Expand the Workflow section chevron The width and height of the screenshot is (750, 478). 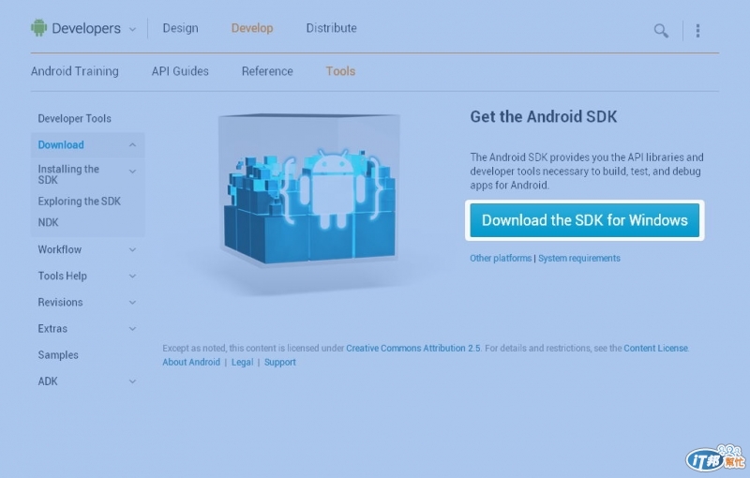(x=132, y=249)
